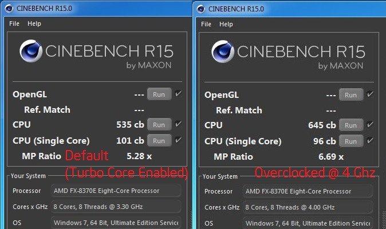The image size is (386, 229).
Task: Toggle CPU checkbox in left window
Action: point(178,124)
